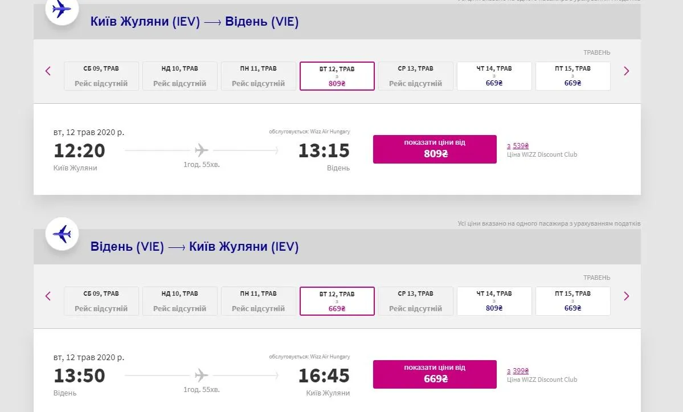Click the right arrow of the outbound date strip
The width and height of the screenshot is (683, 412).
[626, 71]
